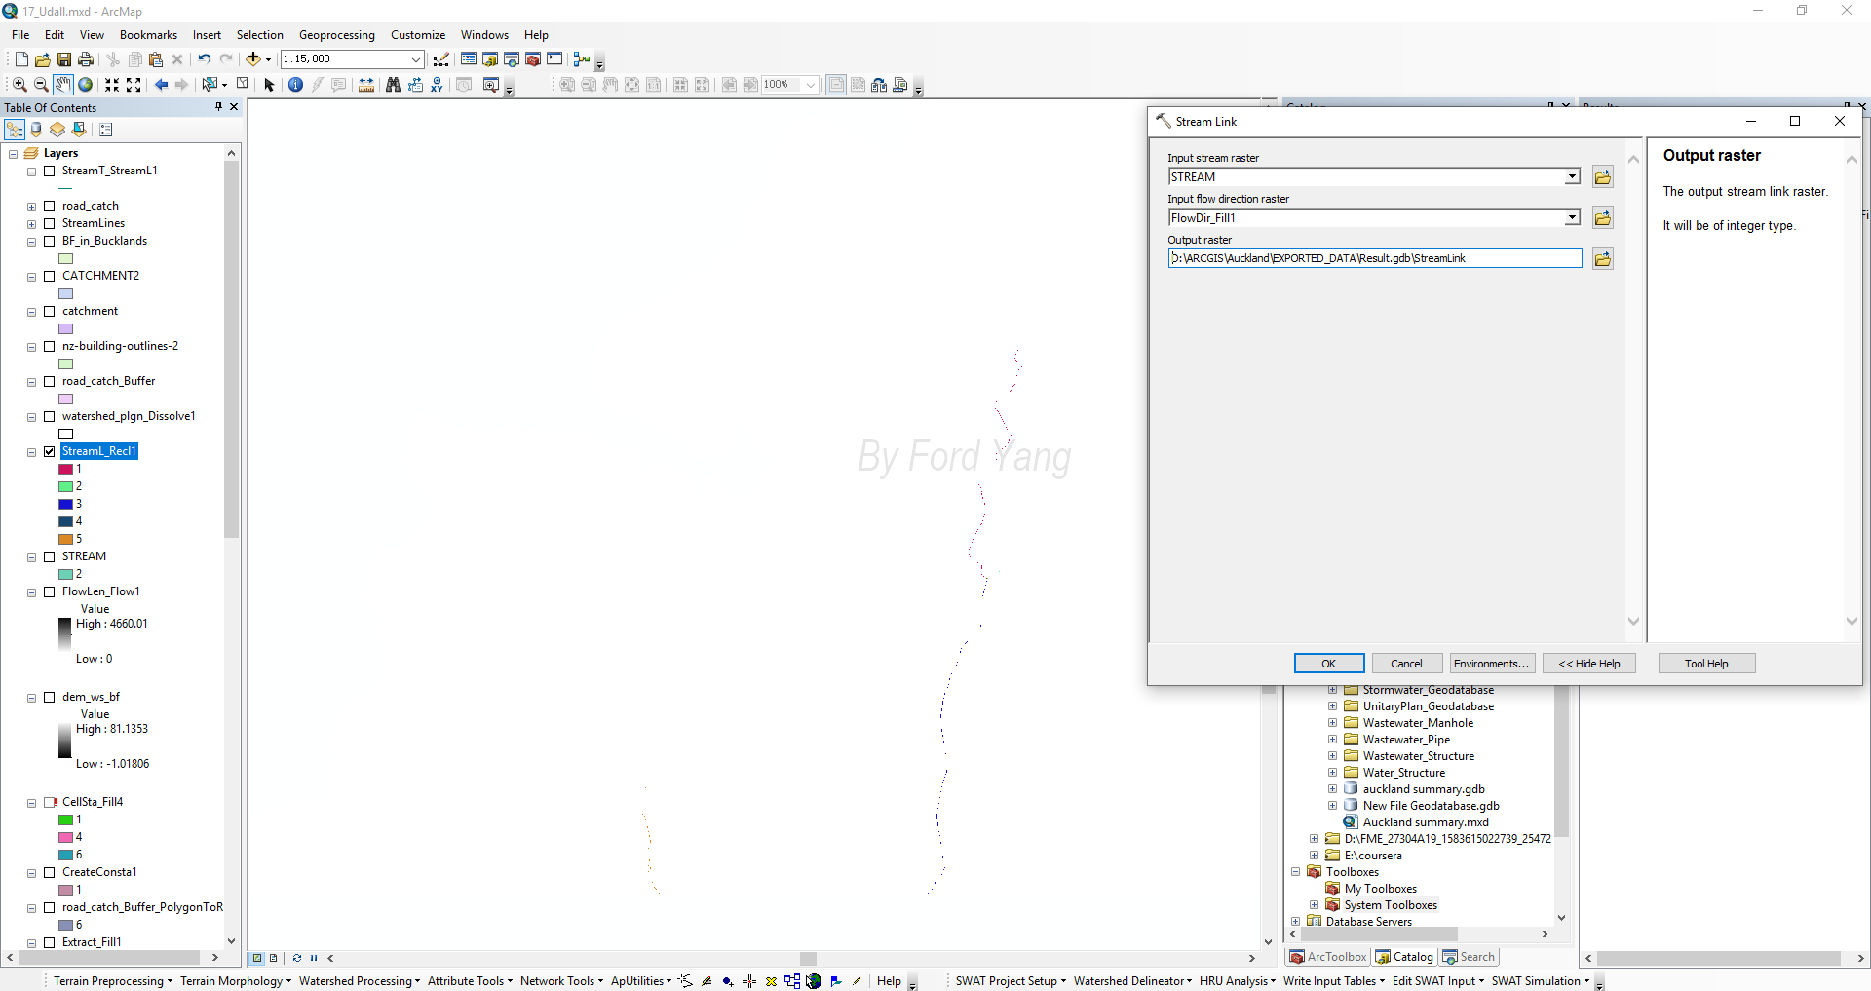This screenshot has width=1871, height=991.
Task: Turn on the road_catch layer checkbox
Action: (x=50, y=206)
